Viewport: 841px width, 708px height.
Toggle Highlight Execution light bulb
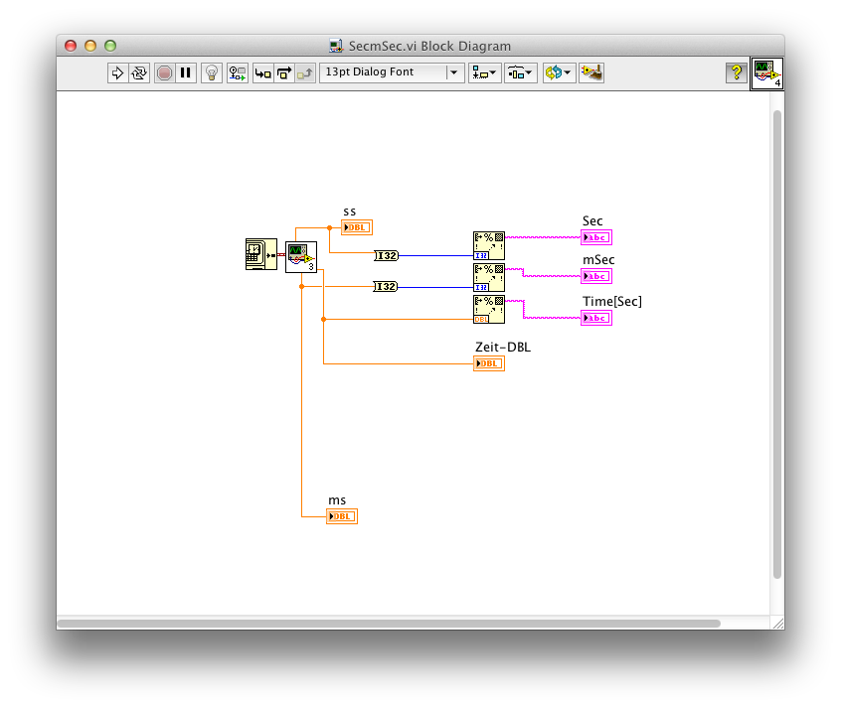coord(212,72)
